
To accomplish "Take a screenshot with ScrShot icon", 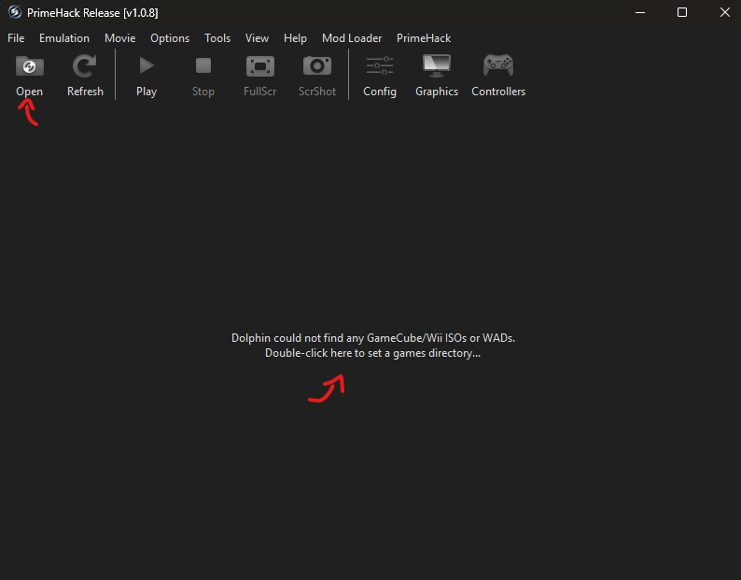I will coord(317,65).
